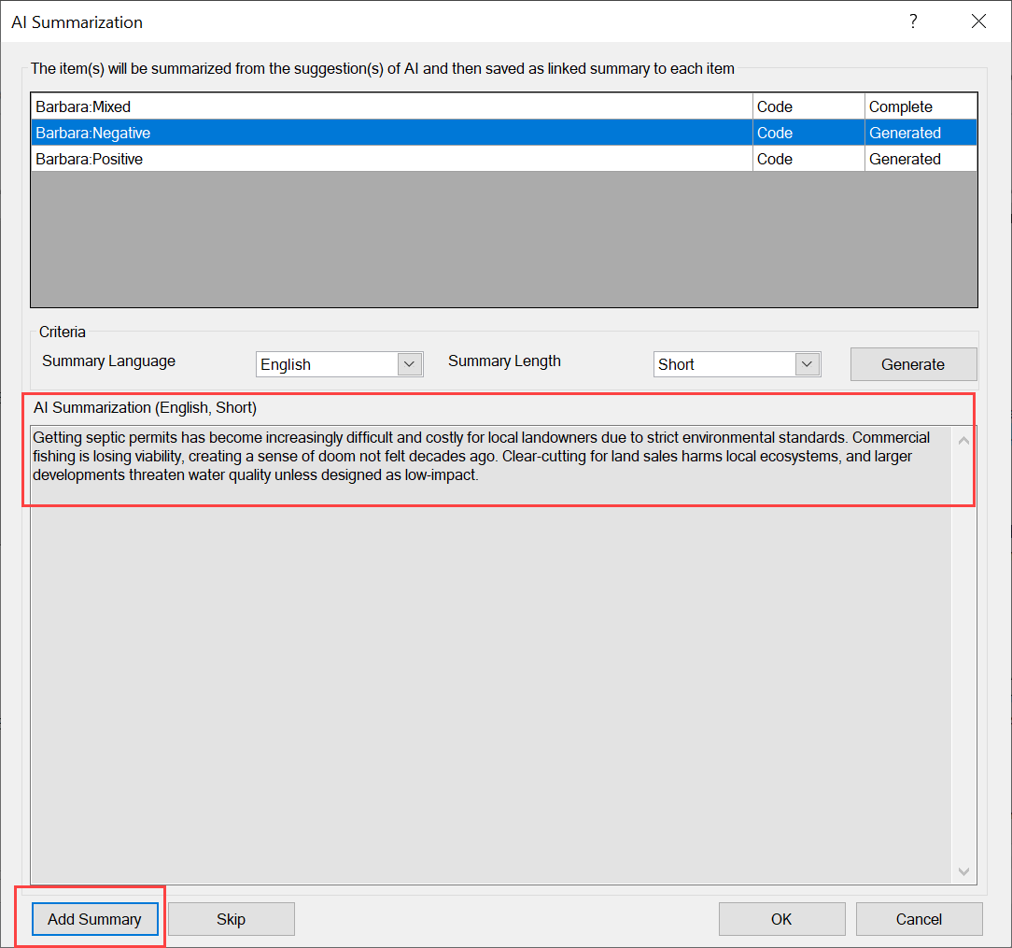Confirm with the OK button
The width and height of the screenshot is (1012, 948).
point(781,919)
